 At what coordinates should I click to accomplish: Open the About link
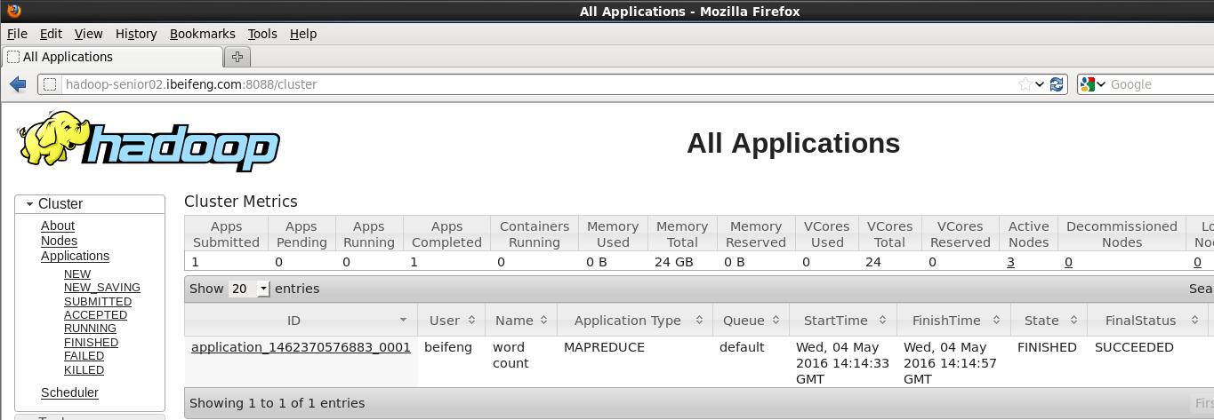tap(58, 226)
